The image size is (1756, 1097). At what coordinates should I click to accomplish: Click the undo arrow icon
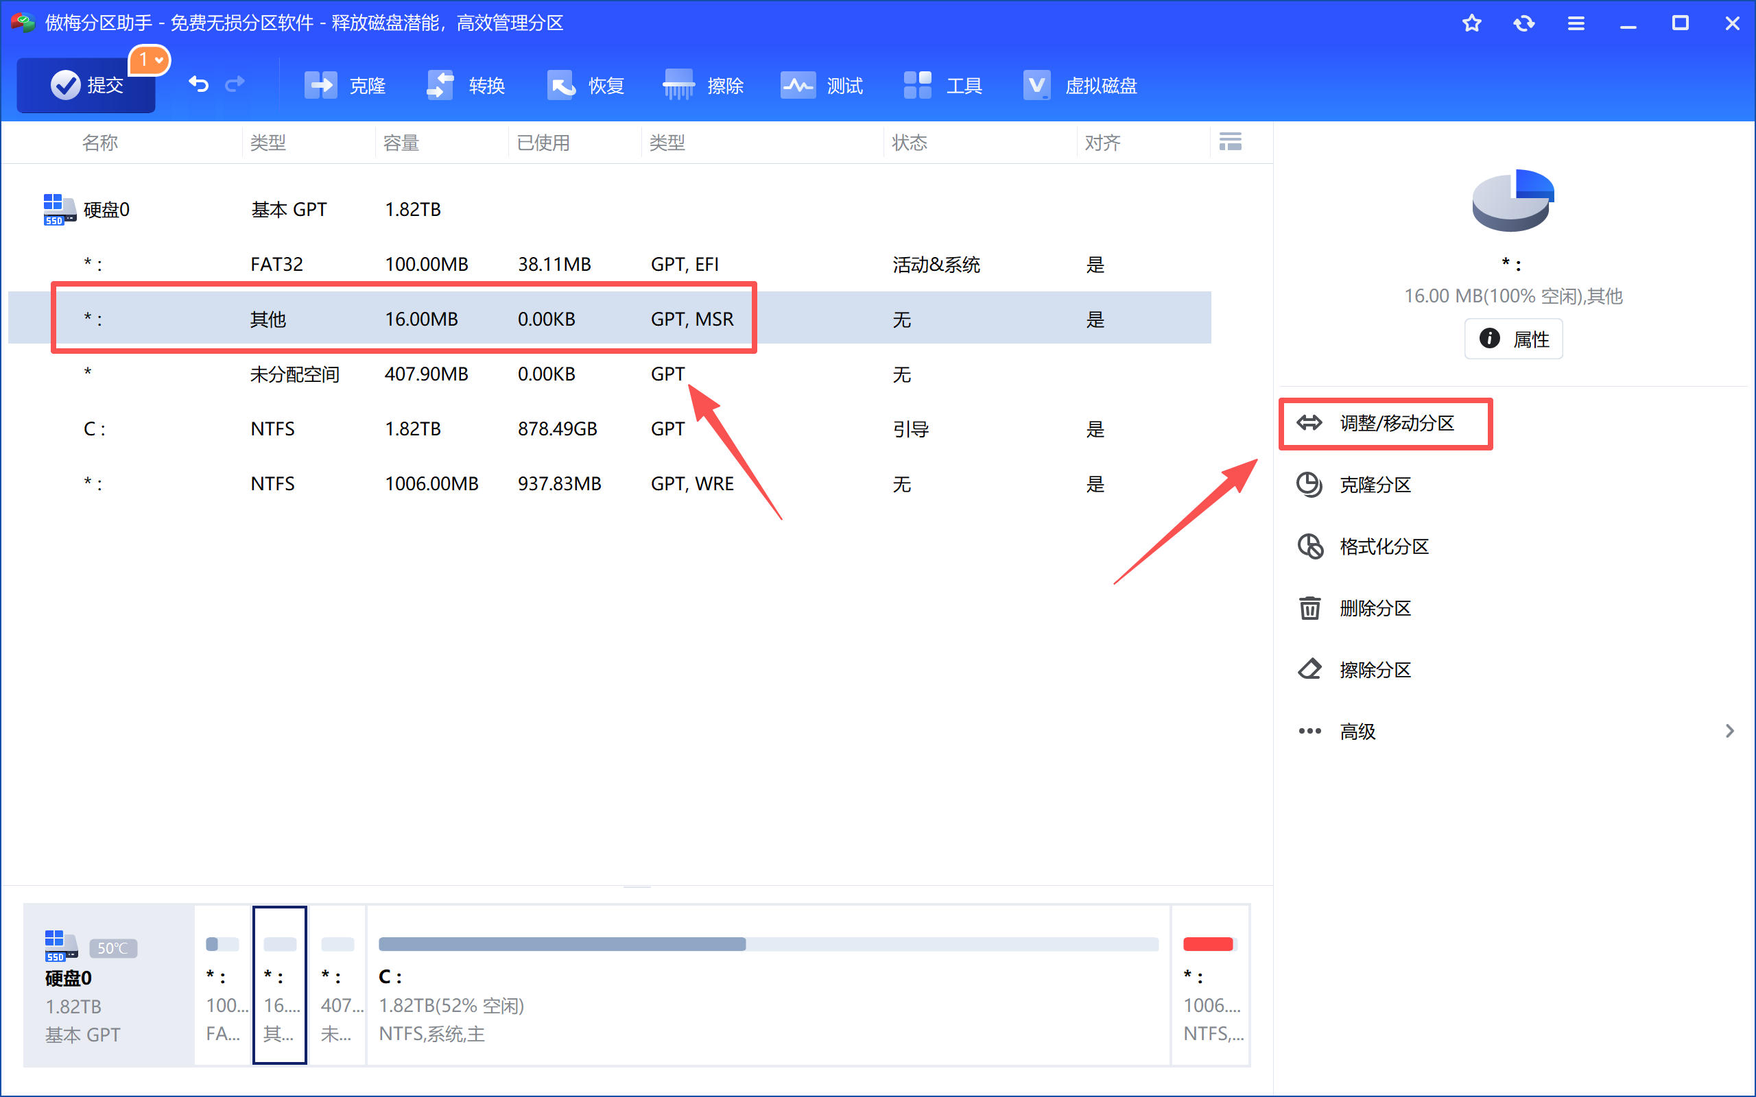point(198,85)
